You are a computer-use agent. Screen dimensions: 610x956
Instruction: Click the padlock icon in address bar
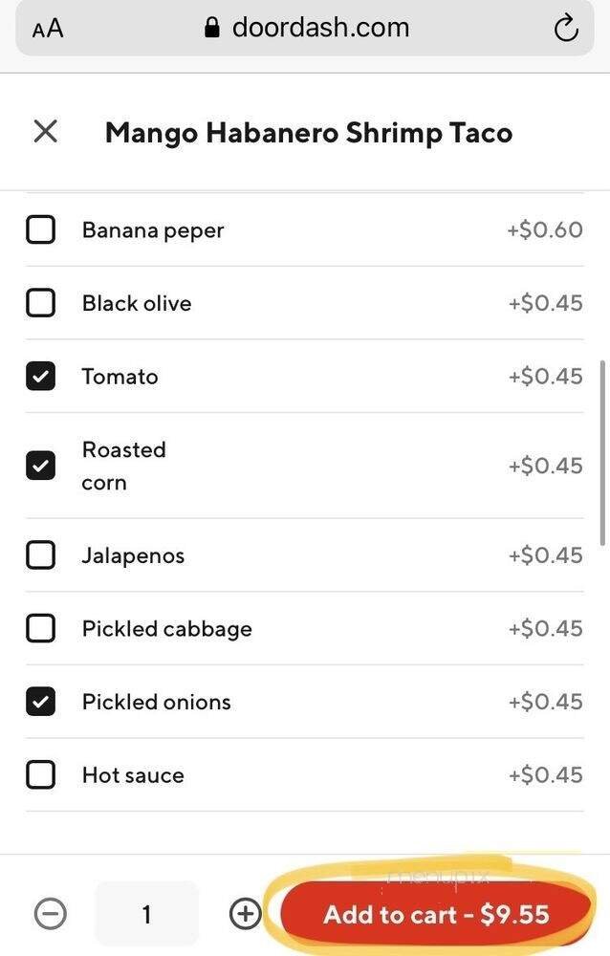tap(212, 26)
